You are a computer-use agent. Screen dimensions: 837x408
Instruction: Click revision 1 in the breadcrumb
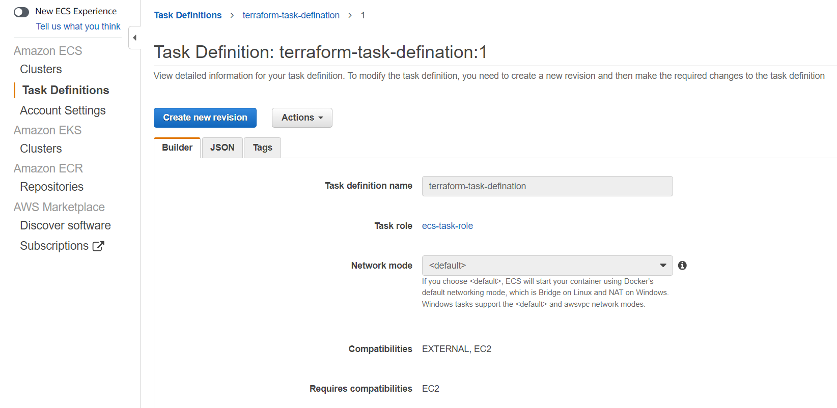363,15
